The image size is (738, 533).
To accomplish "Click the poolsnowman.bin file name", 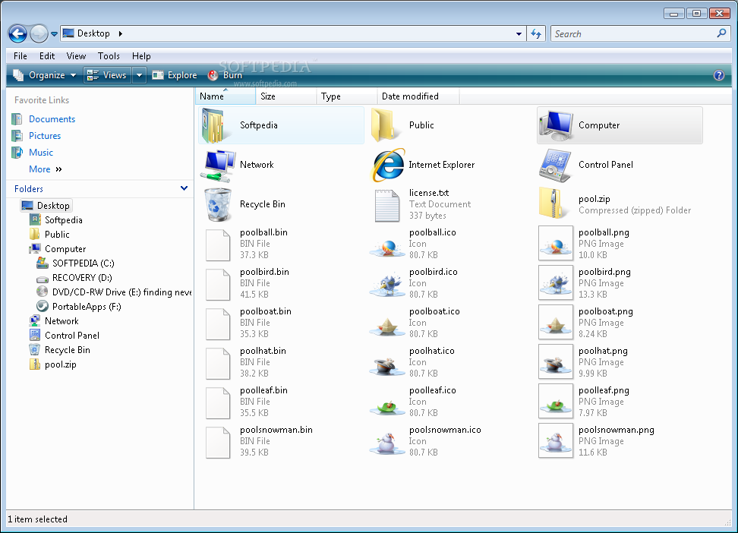I will click(276, 430).
